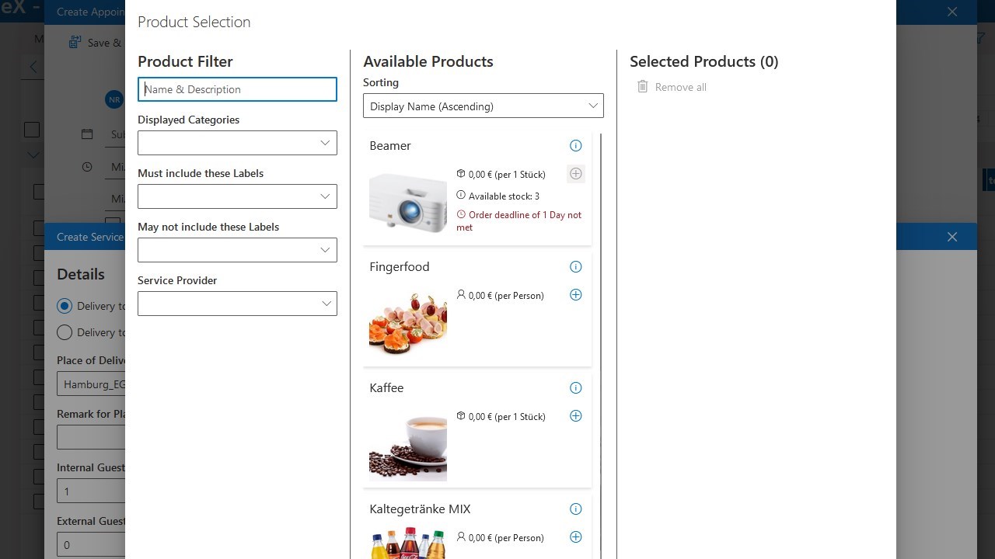Open Service Provider dropdown

click(x=237, y=304)
